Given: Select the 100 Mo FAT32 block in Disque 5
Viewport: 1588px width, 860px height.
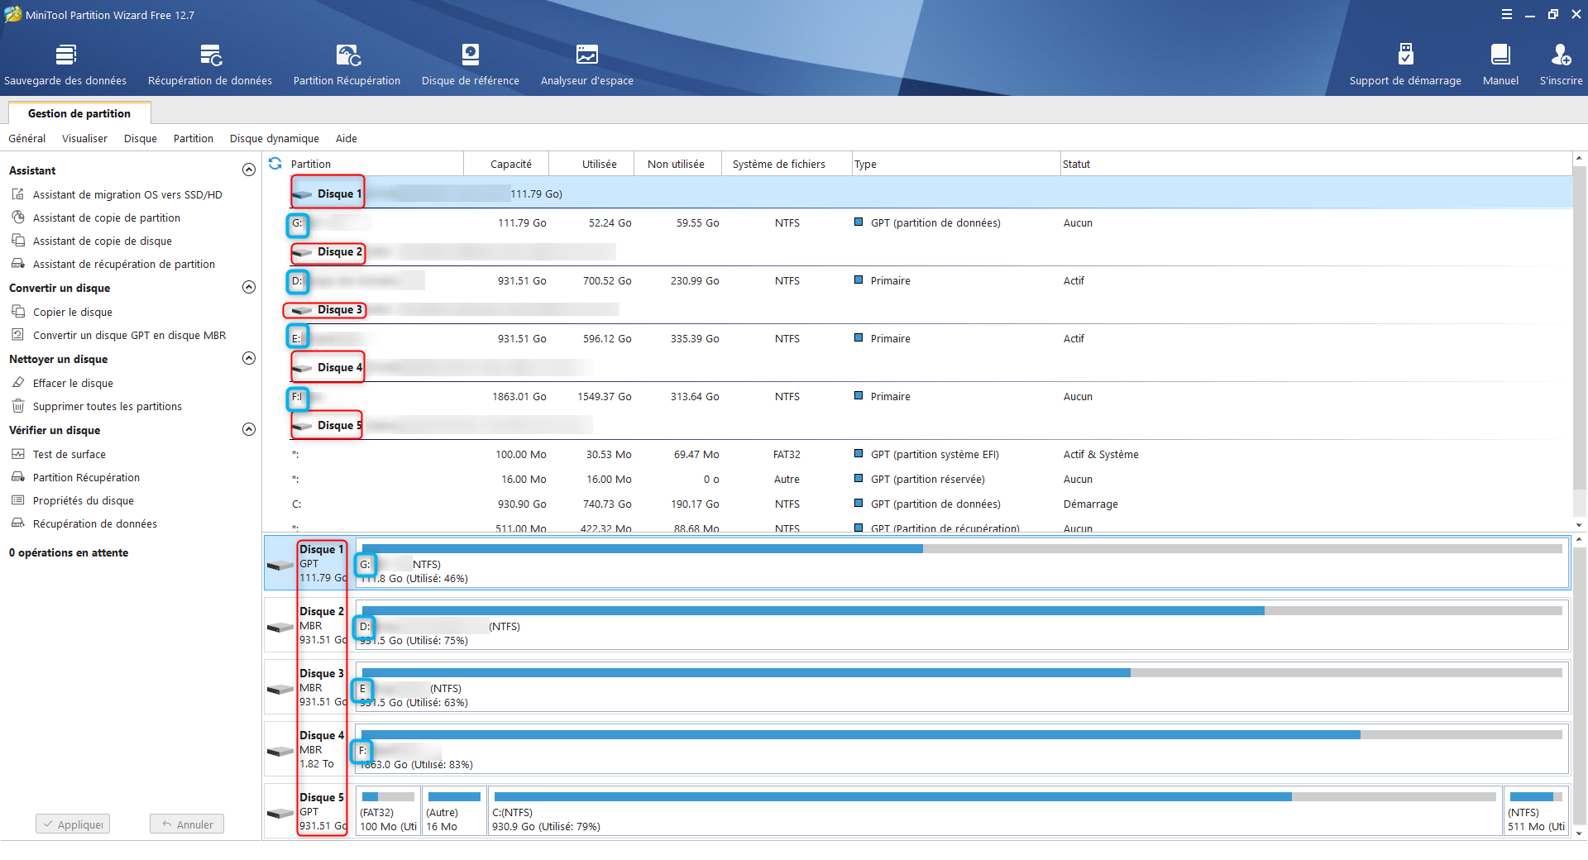Looking at the screenshot, I should [388, 811].
